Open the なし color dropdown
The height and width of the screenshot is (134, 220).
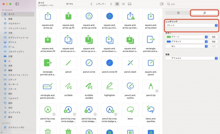[187, 46]
